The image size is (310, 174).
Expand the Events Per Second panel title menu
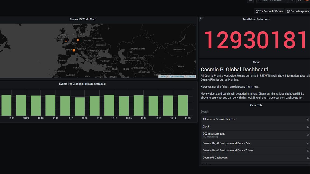82,84
